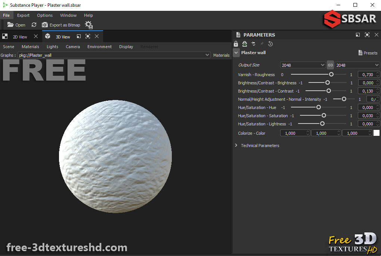Click the reset parameters circular arrow icon

(270, 44)
